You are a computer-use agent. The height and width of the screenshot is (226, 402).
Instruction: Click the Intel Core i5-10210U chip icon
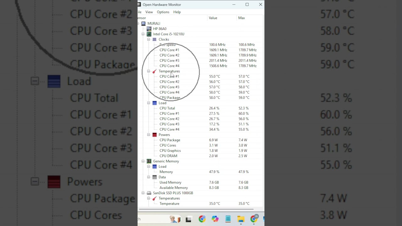click(149, 34)
